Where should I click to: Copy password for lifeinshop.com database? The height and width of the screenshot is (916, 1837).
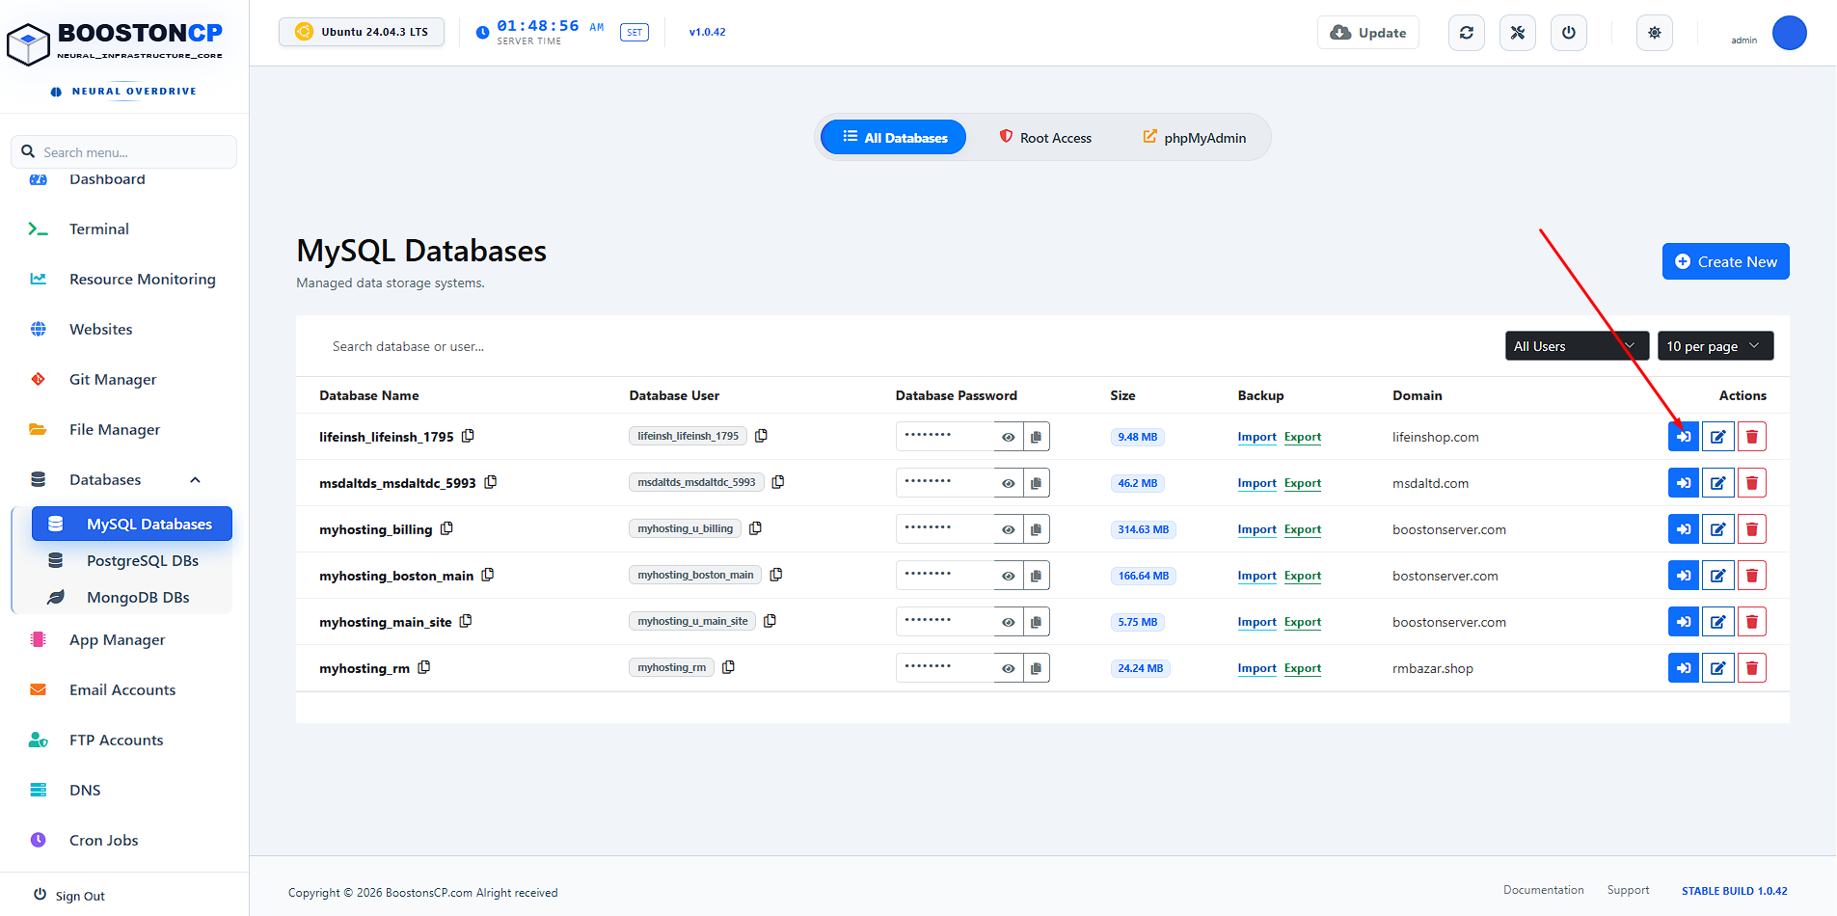[x=1036, y=437]
